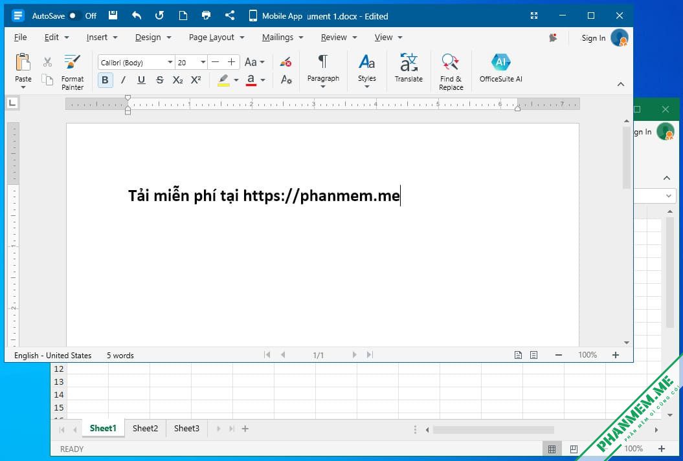Click the spreadsheet horizontal scrollbar

coord(493,430)
